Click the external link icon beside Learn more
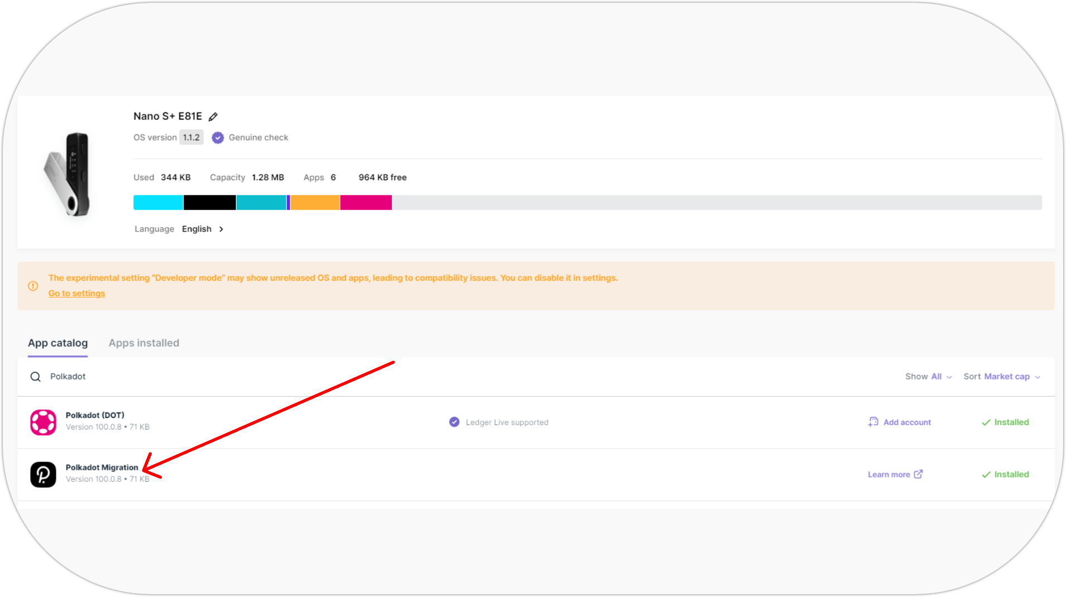Viewport: 1066px width, 597px height. 918,474
